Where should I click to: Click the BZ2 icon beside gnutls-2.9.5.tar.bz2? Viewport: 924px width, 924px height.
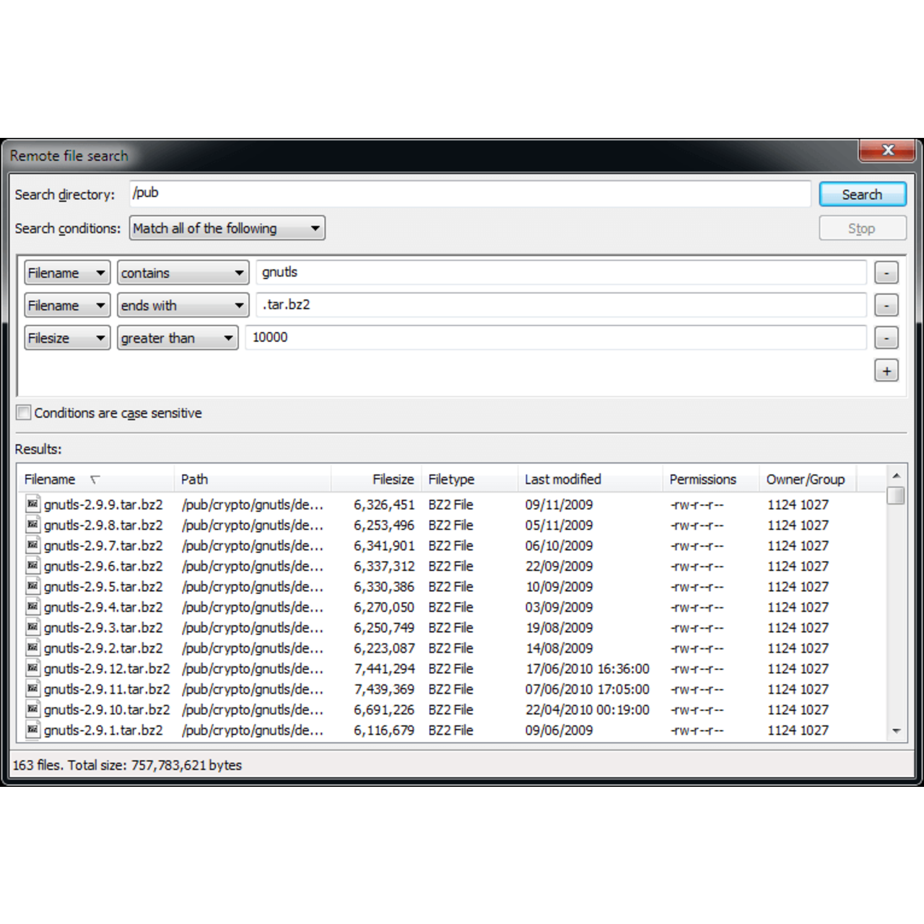coord(32,586)
